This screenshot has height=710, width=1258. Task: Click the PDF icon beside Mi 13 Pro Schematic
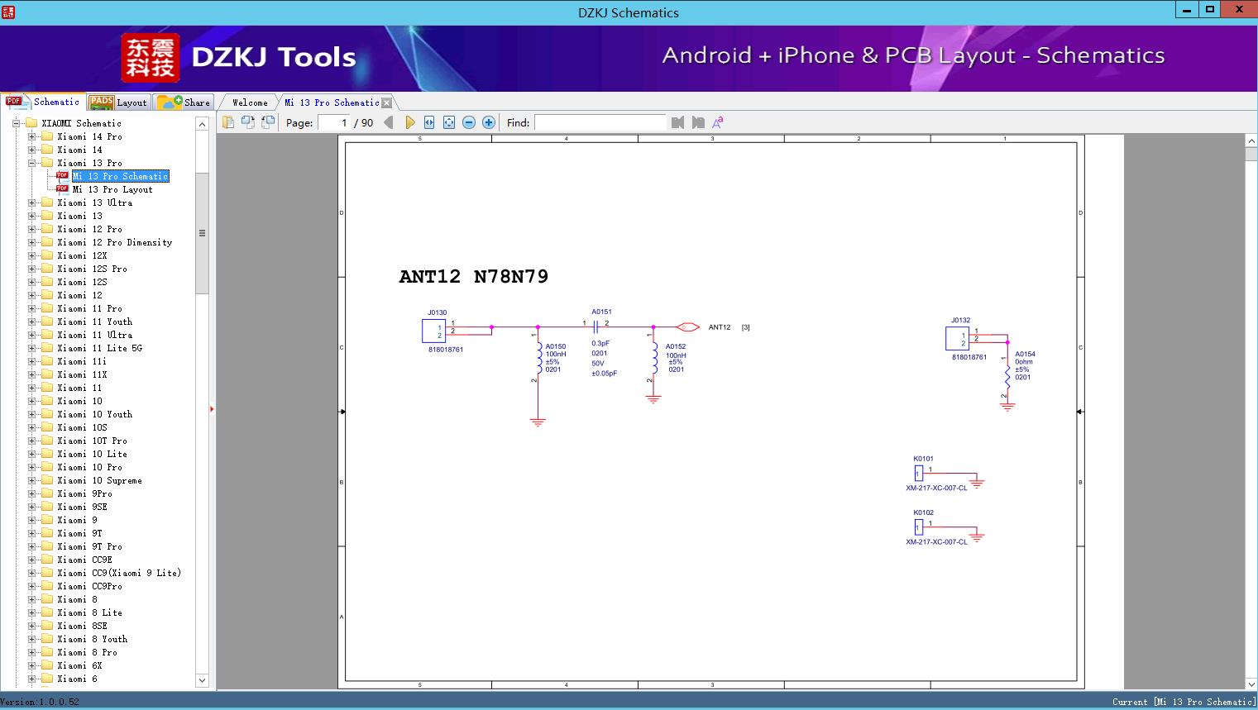[x=62, y=175]
